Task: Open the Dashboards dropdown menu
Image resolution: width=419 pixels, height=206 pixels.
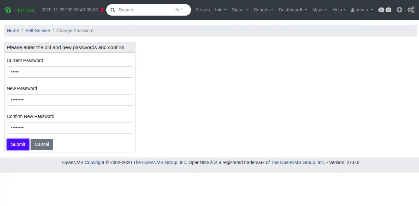Action: tap(293, 10)
